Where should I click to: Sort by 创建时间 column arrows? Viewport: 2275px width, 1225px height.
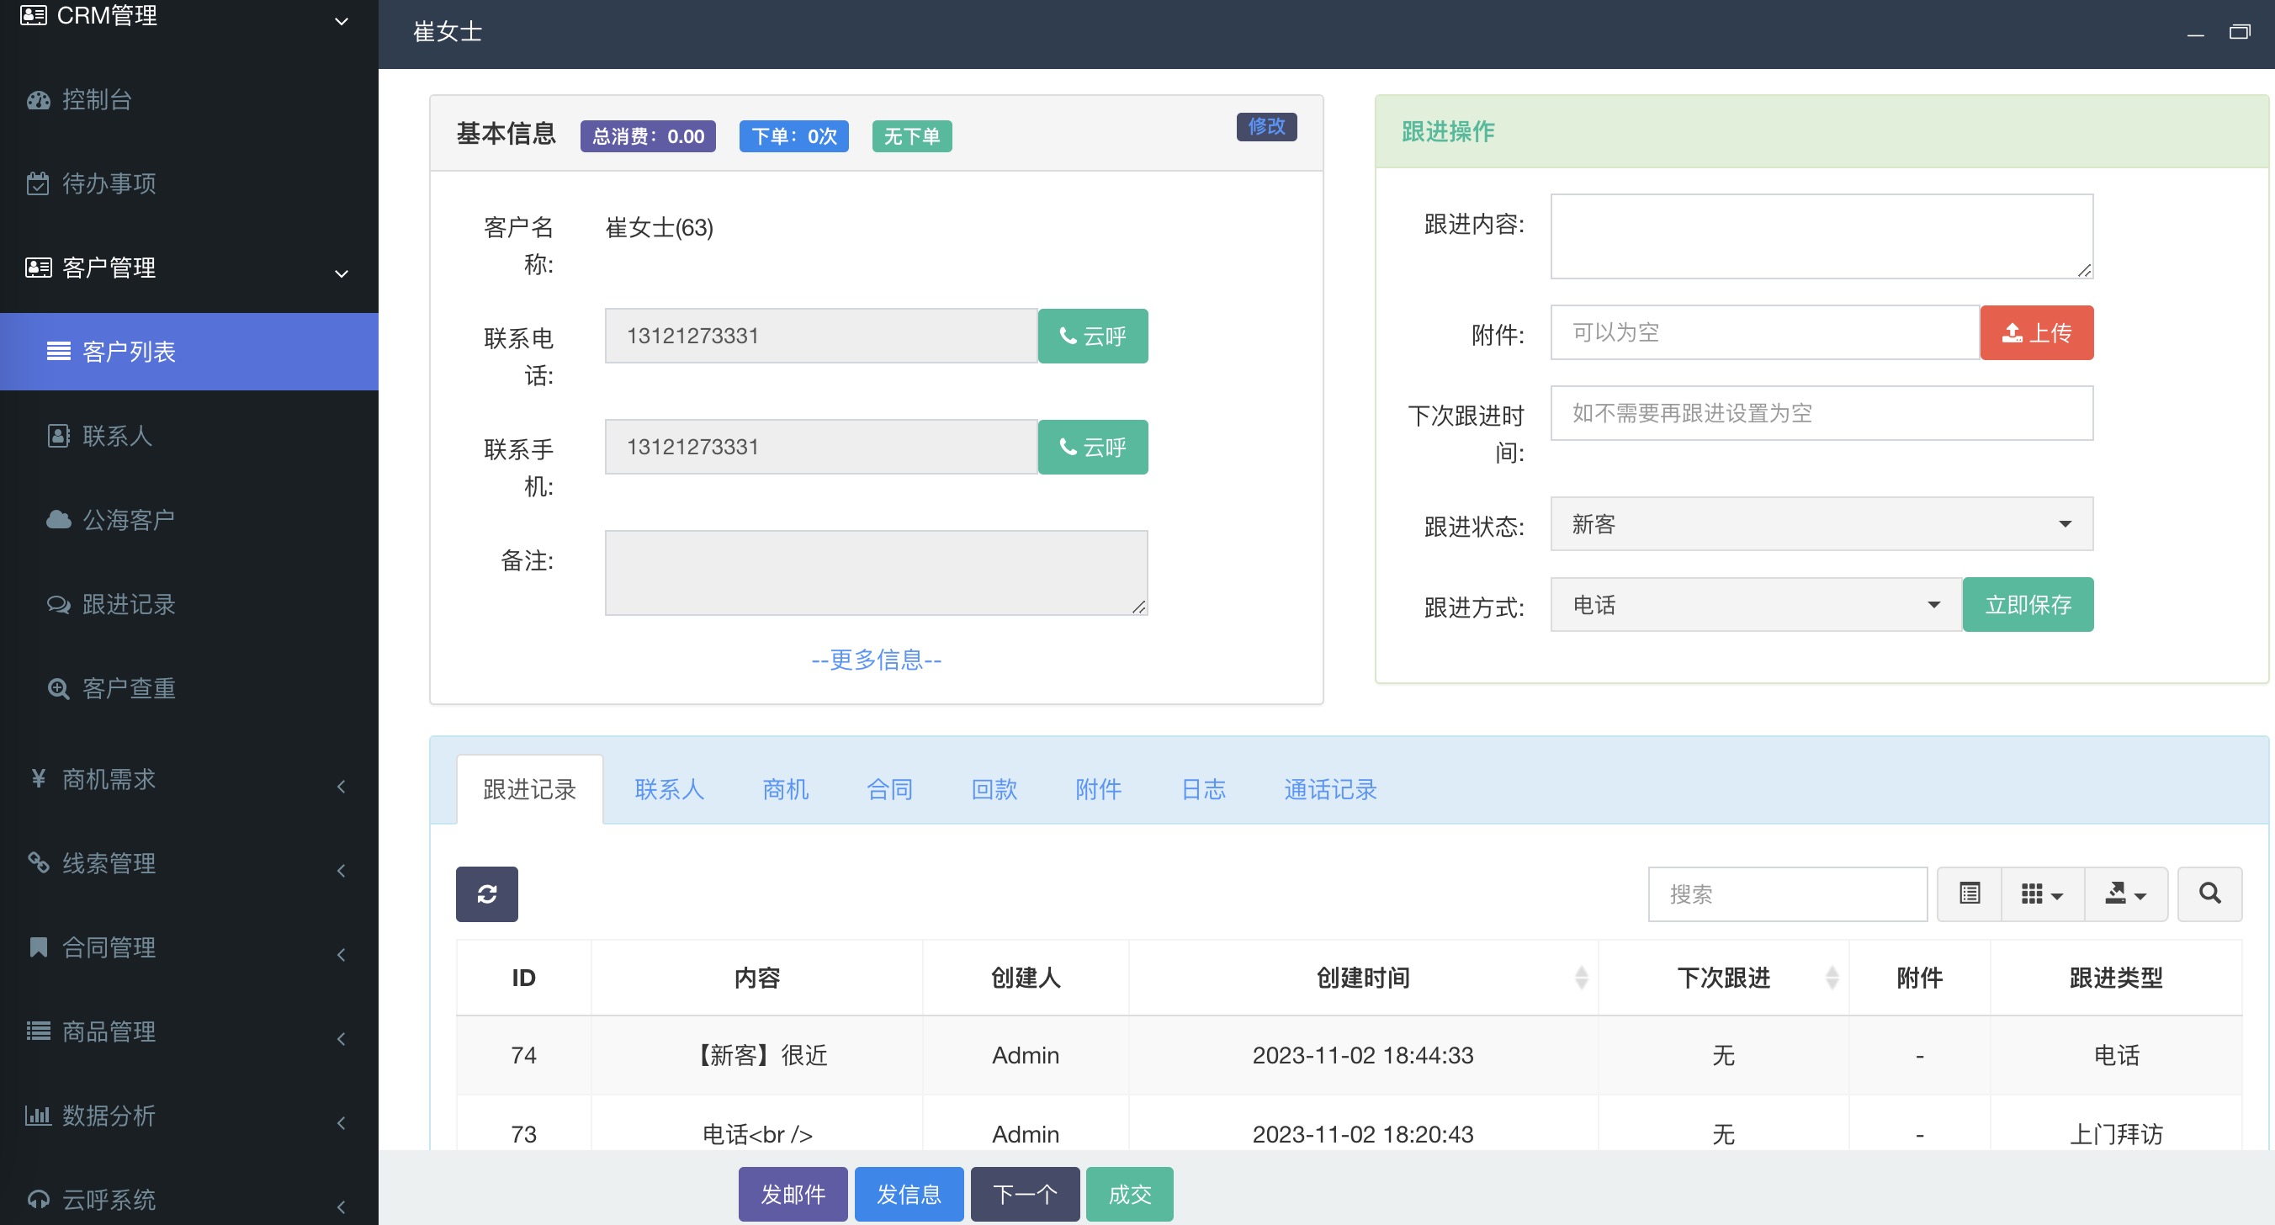pyautogui.click(x=1581, y=978)
